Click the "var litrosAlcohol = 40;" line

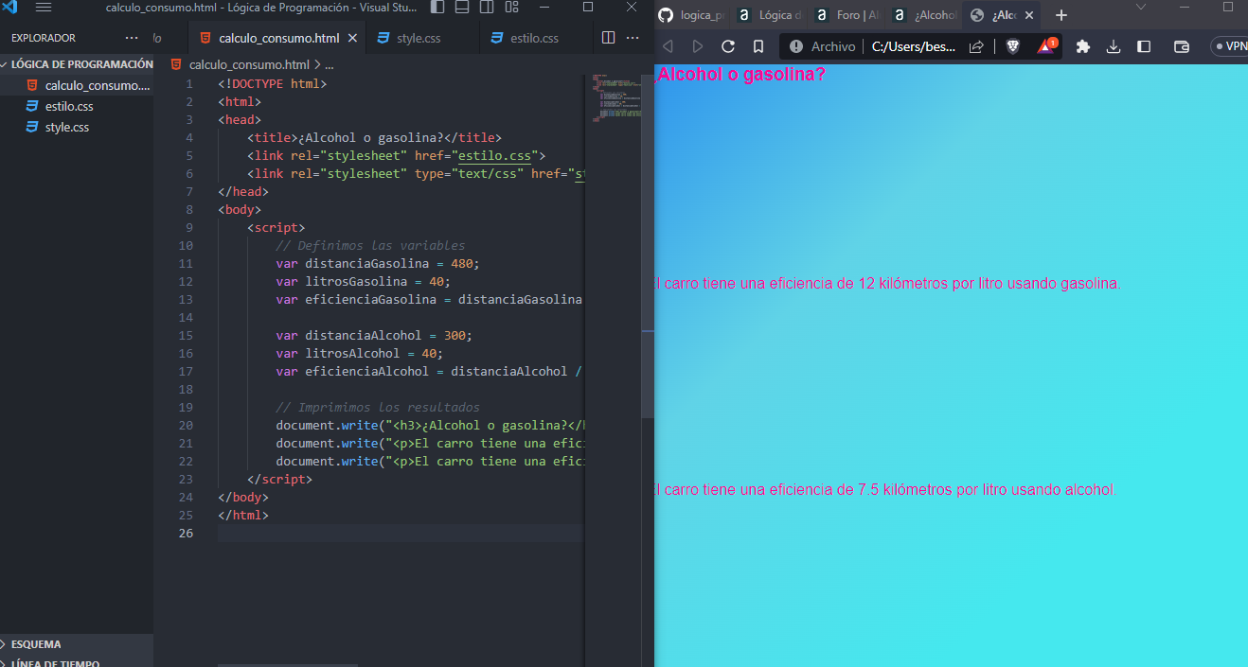click(360, 353)
